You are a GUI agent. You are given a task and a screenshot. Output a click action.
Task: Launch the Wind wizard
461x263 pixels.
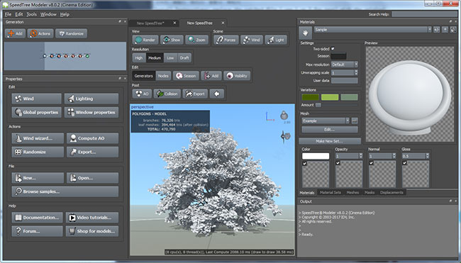[38, 138]
